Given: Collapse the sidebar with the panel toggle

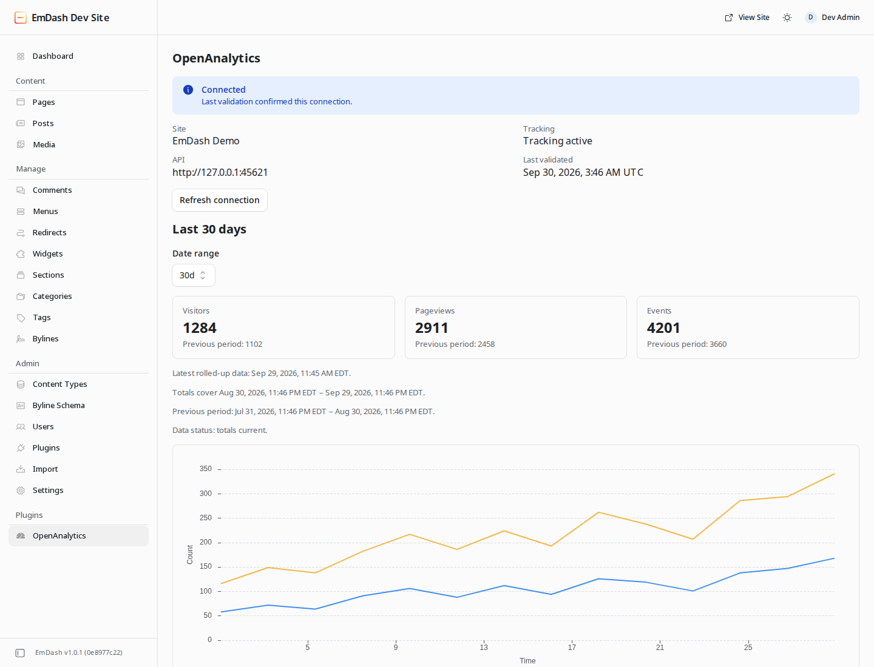Looking at the screenshot, I should pos(20,653).
